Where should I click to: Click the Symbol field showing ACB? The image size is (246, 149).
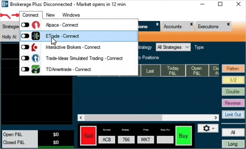point(107,139)
